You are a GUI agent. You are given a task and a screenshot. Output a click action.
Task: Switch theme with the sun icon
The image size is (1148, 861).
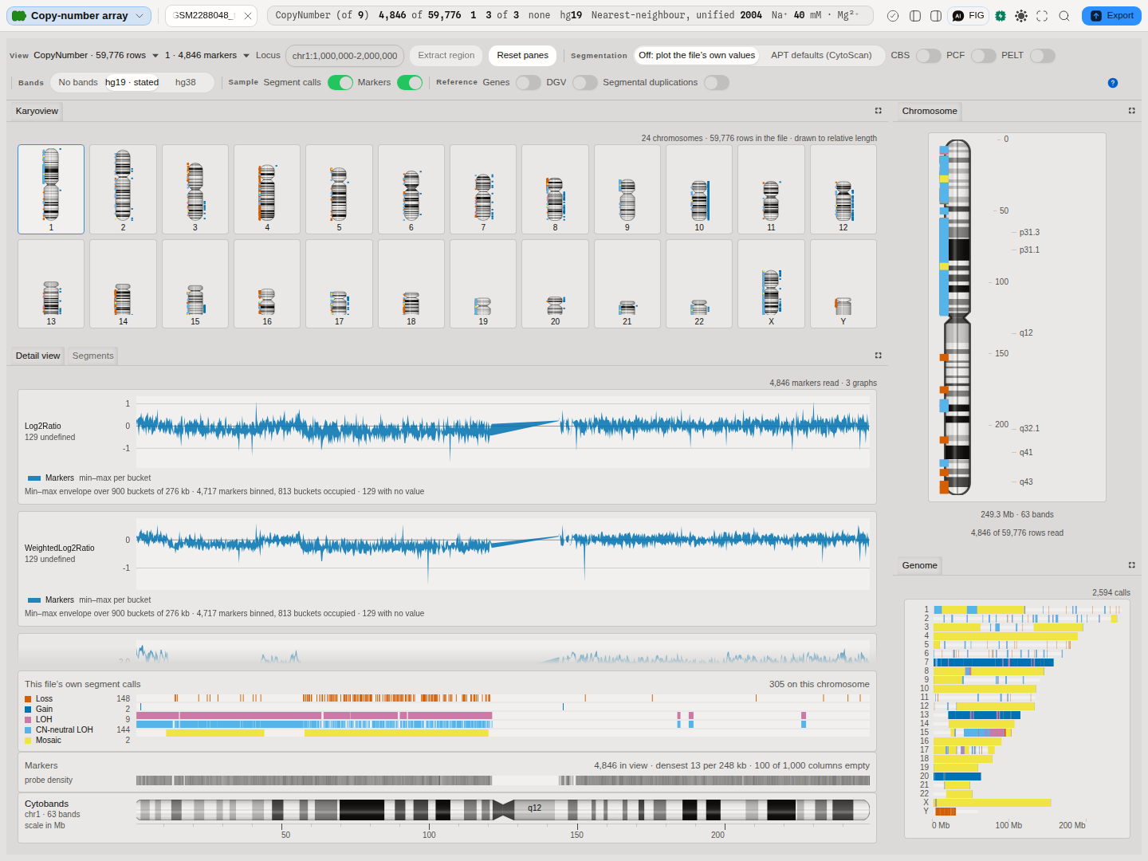pyautogui.click(x=1021, y=16)
